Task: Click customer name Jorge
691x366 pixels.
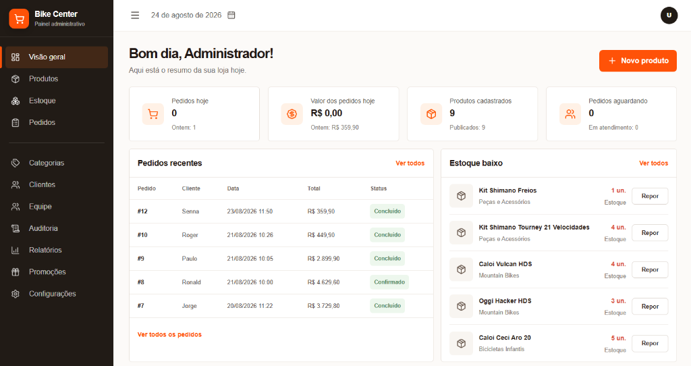Action: click(190, 306)
